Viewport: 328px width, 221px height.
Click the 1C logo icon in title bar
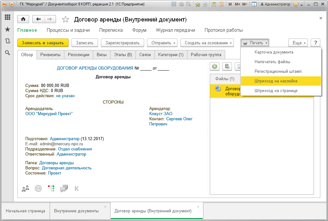pyautogui.click(x=4, y=4)
